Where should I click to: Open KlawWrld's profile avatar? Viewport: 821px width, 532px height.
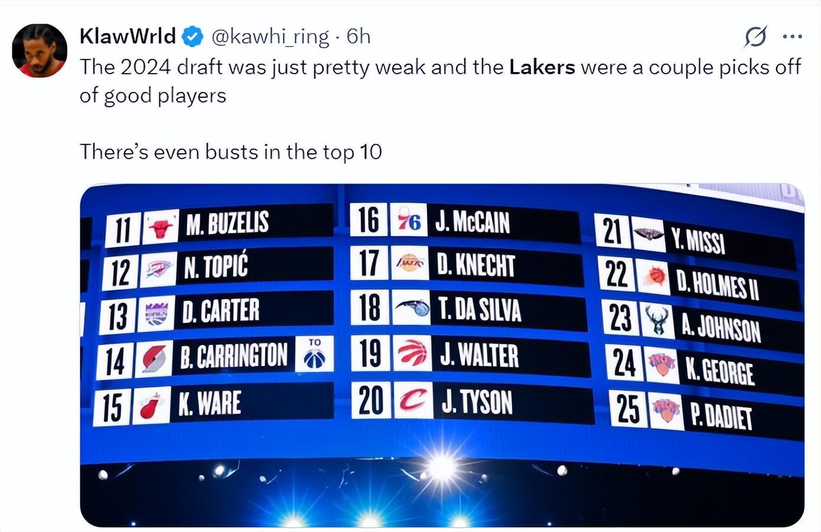(40, 51)
